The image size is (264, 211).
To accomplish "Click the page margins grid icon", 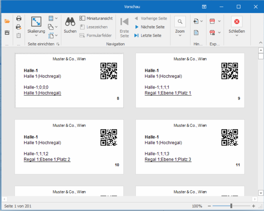I will point(51,18).
